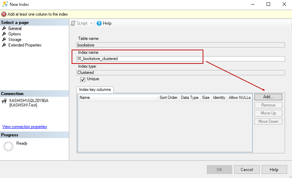The width and height of the screenshot is (292, 178).
Task: Click the [KASHISH\Test] login text
Action: coord(23,105)
